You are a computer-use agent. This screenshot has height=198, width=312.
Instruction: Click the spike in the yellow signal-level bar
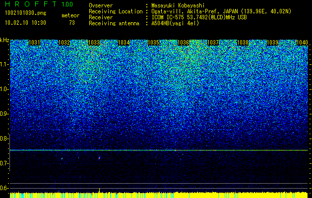pos(99,190)
